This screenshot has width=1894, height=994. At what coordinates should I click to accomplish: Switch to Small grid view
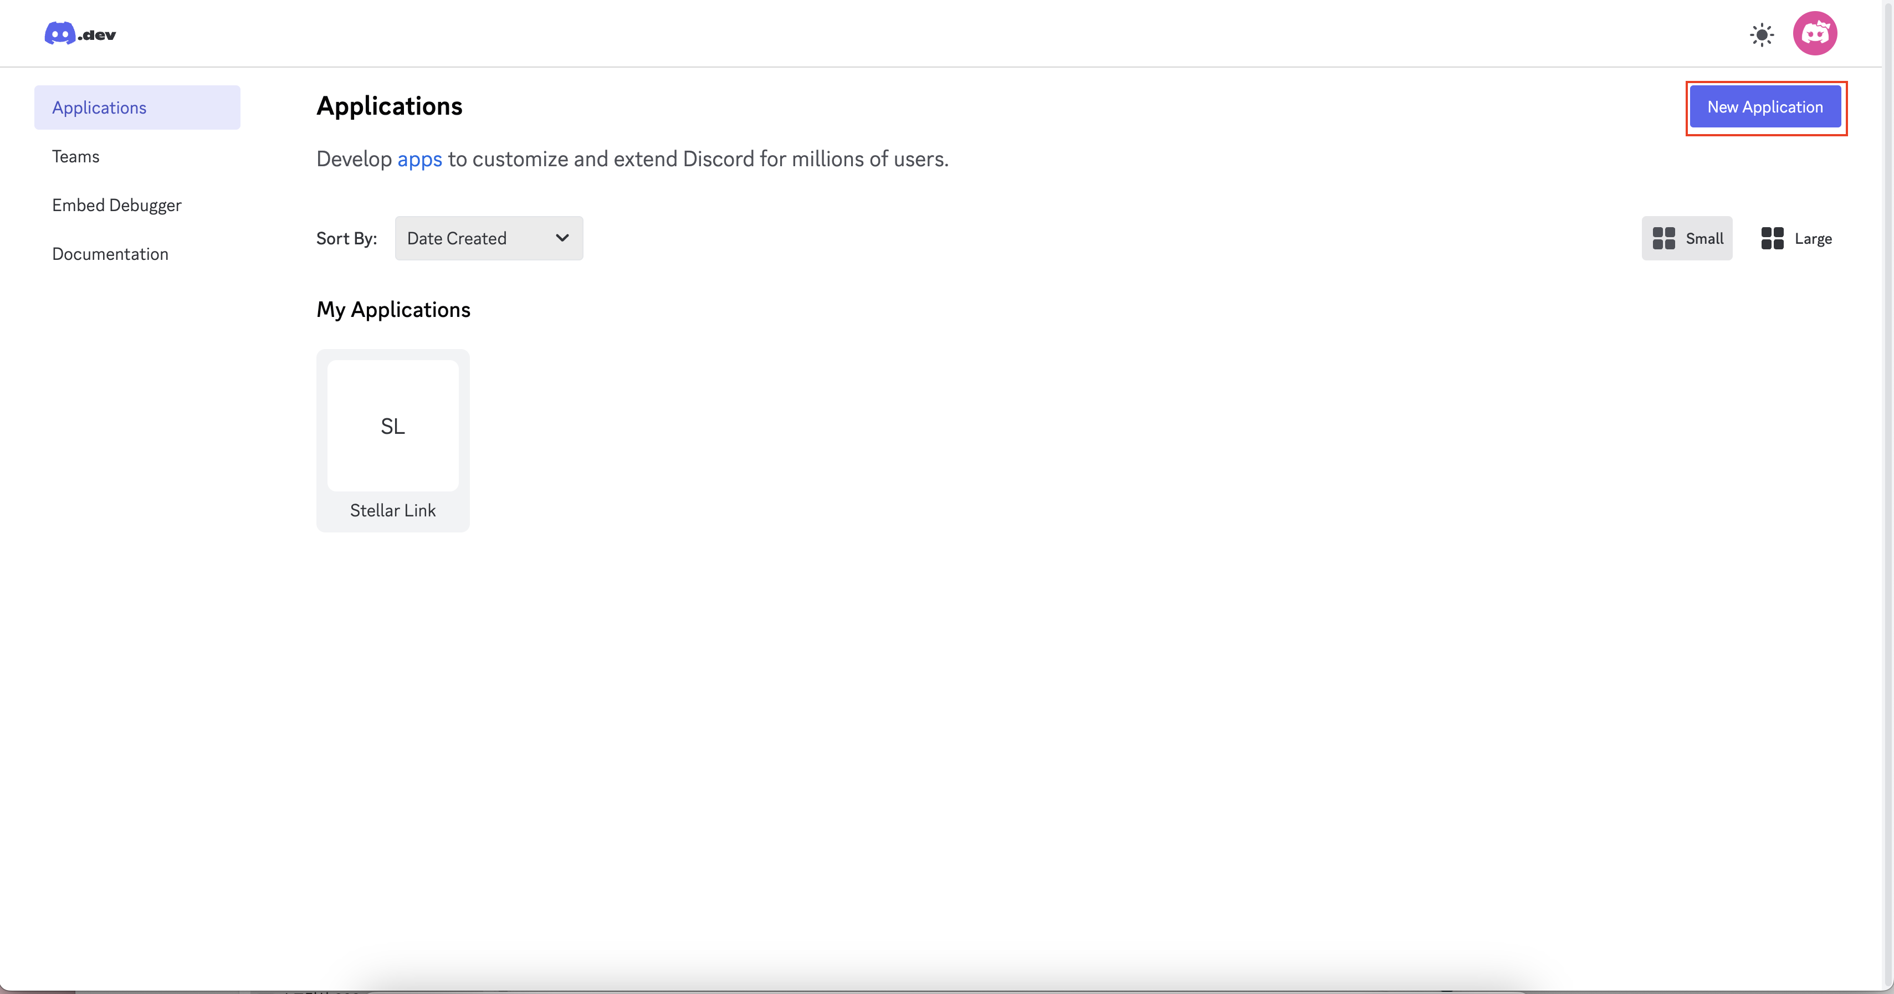[1687, 238]
